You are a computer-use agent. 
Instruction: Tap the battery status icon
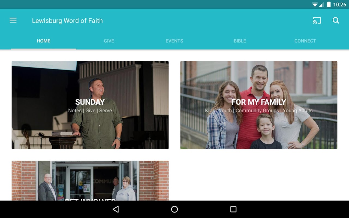[329, 4]
